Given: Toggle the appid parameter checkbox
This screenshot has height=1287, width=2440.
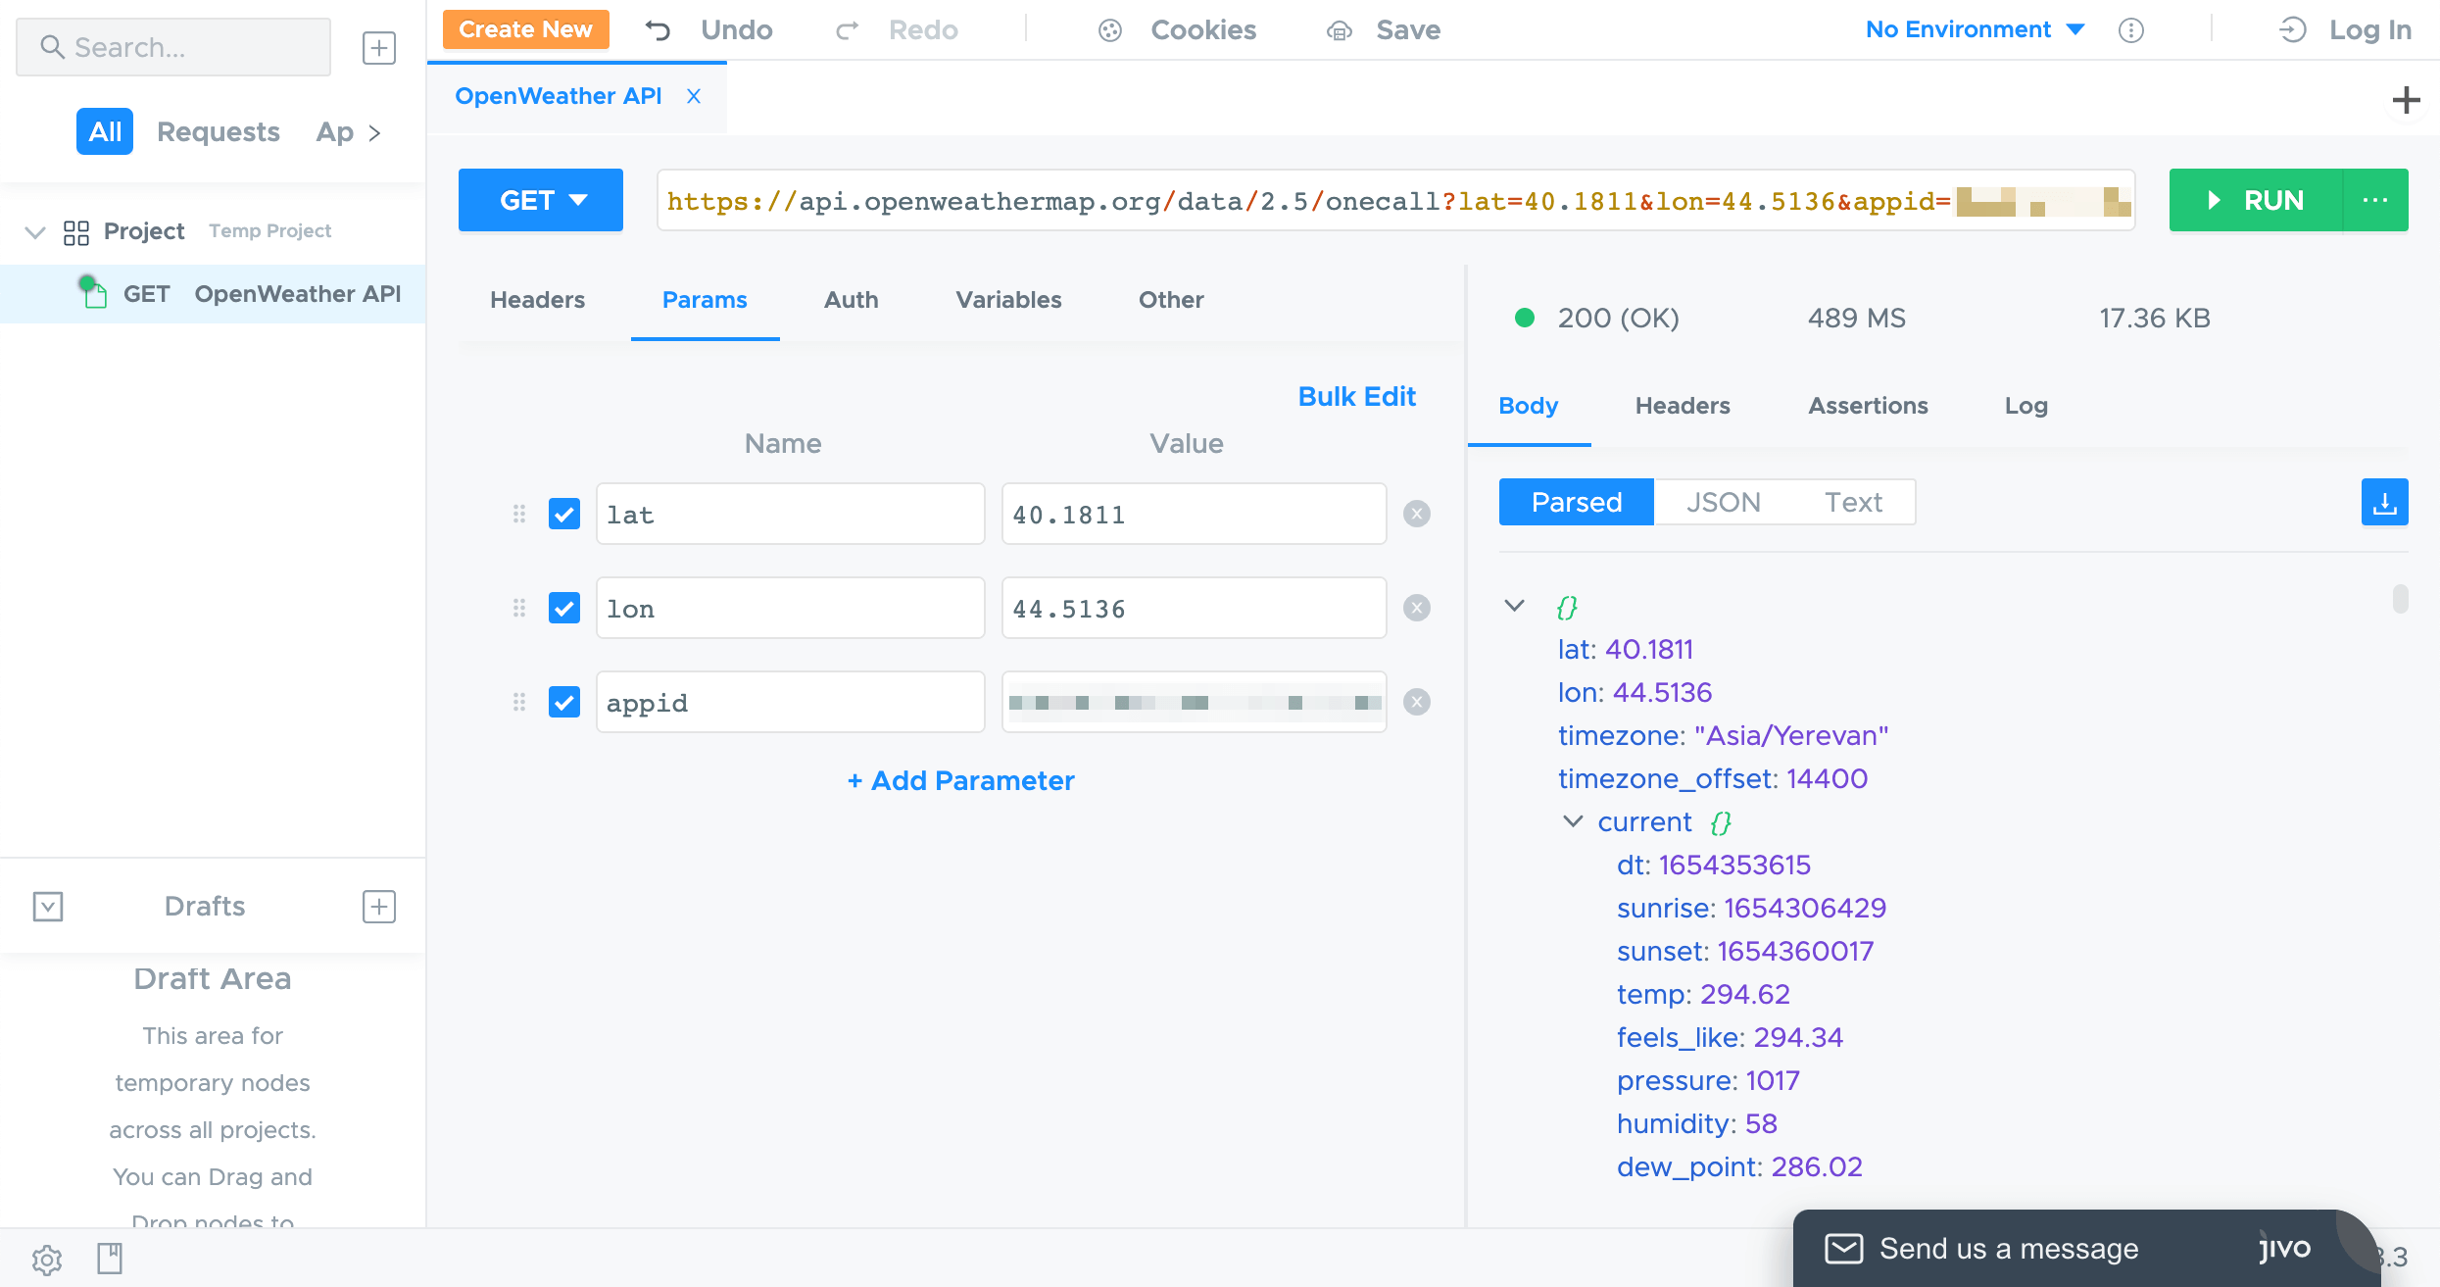Looking at the screenshot, I should [564, 702].
